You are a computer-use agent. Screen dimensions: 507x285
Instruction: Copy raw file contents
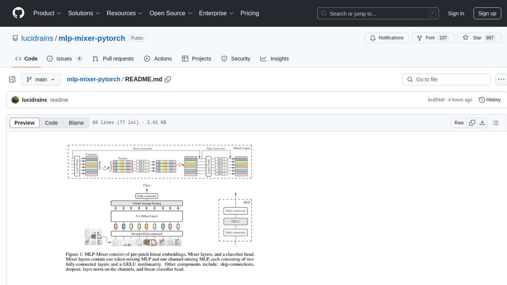pos(472,123)
